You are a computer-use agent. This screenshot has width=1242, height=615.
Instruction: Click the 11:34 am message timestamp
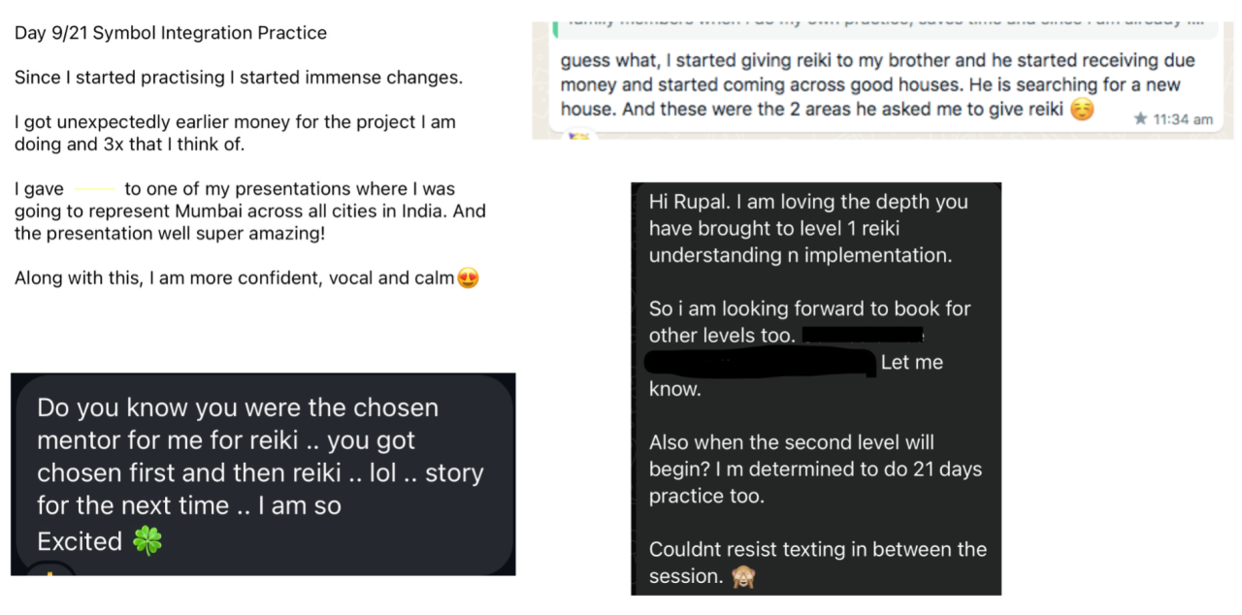coord(1184,119)
